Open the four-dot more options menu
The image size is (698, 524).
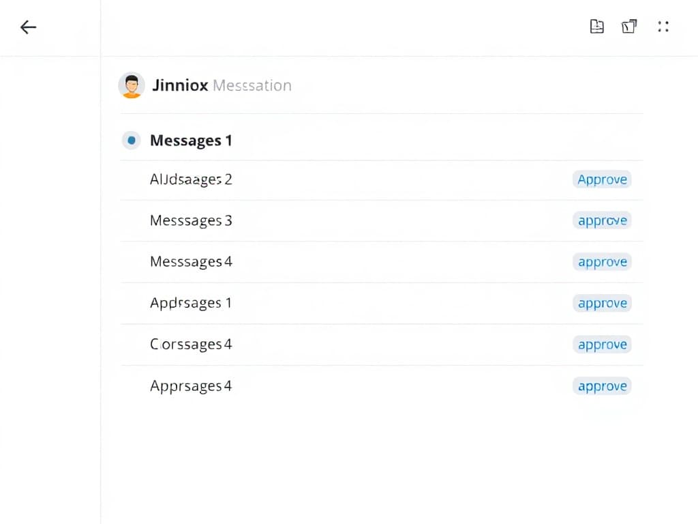(x=663, y=27)
